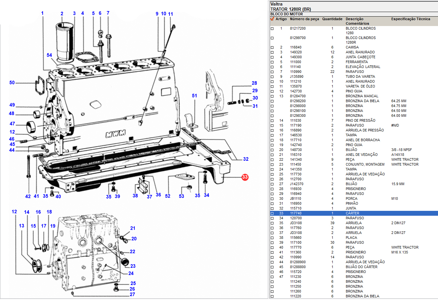Click callout number 23 in lower diagram
The width and height of the screenshot is (438, 300).
pos(133,266)
